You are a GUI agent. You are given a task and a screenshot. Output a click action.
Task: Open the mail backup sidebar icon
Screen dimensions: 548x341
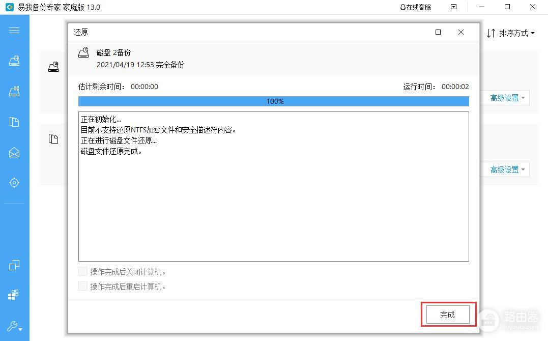(x=14, y=153)
